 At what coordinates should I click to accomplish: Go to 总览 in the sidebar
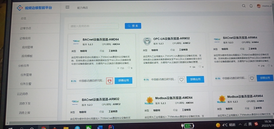click(23, 18)
